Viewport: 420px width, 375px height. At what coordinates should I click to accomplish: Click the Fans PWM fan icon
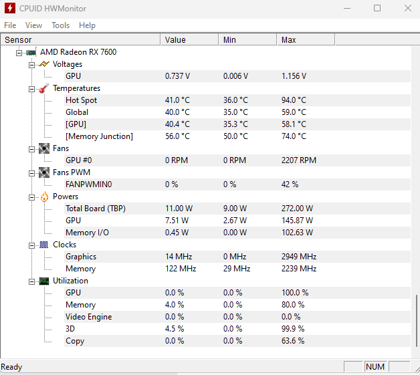tap(44, 172)
